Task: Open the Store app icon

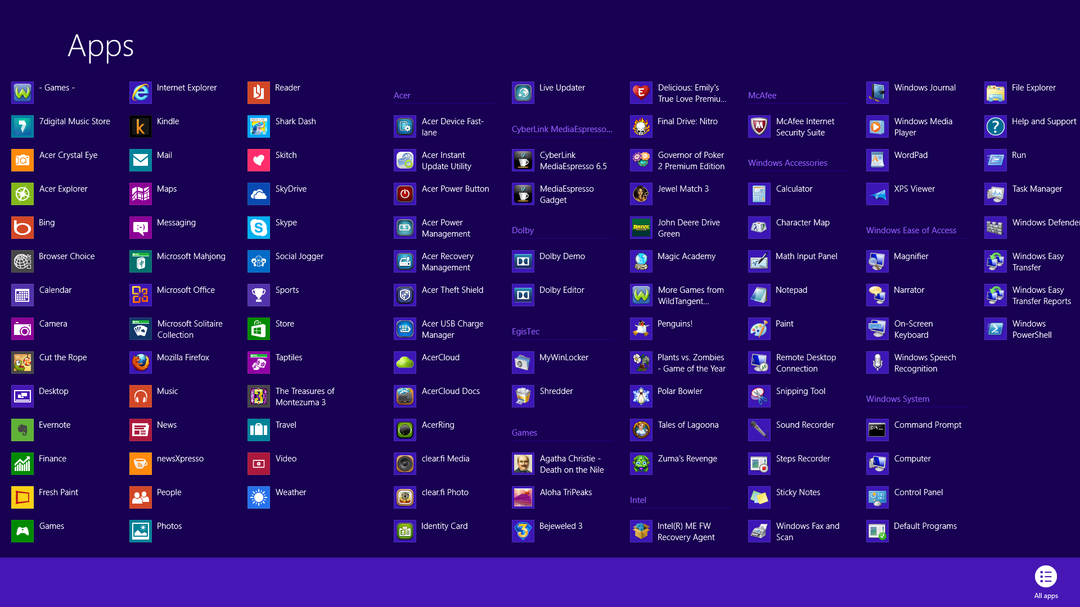Action: 259,329
